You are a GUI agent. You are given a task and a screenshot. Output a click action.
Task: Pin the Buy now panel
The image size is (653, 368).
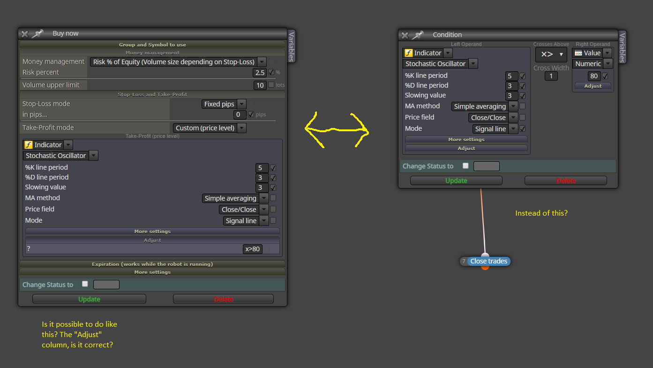38,34
